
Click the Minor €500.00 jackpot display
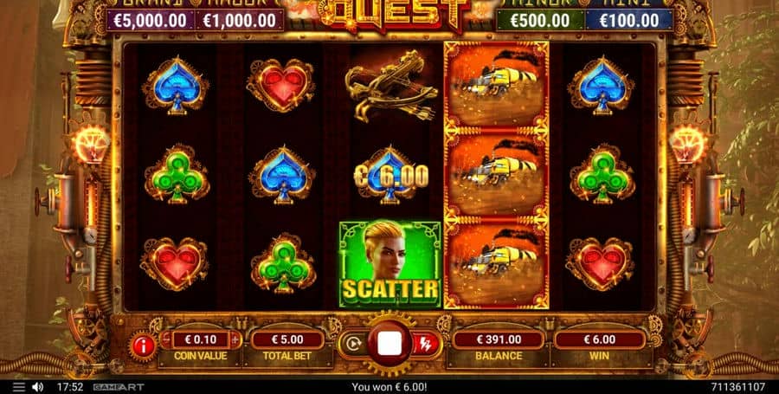tap(540, 21)
